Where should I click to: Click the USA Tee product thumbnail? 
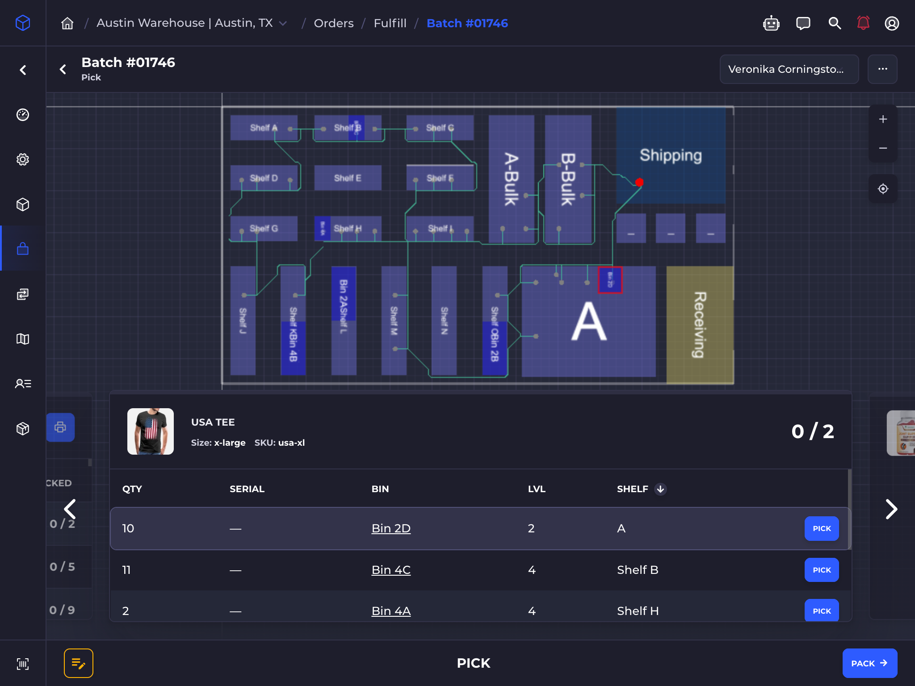tap(151, 431)
